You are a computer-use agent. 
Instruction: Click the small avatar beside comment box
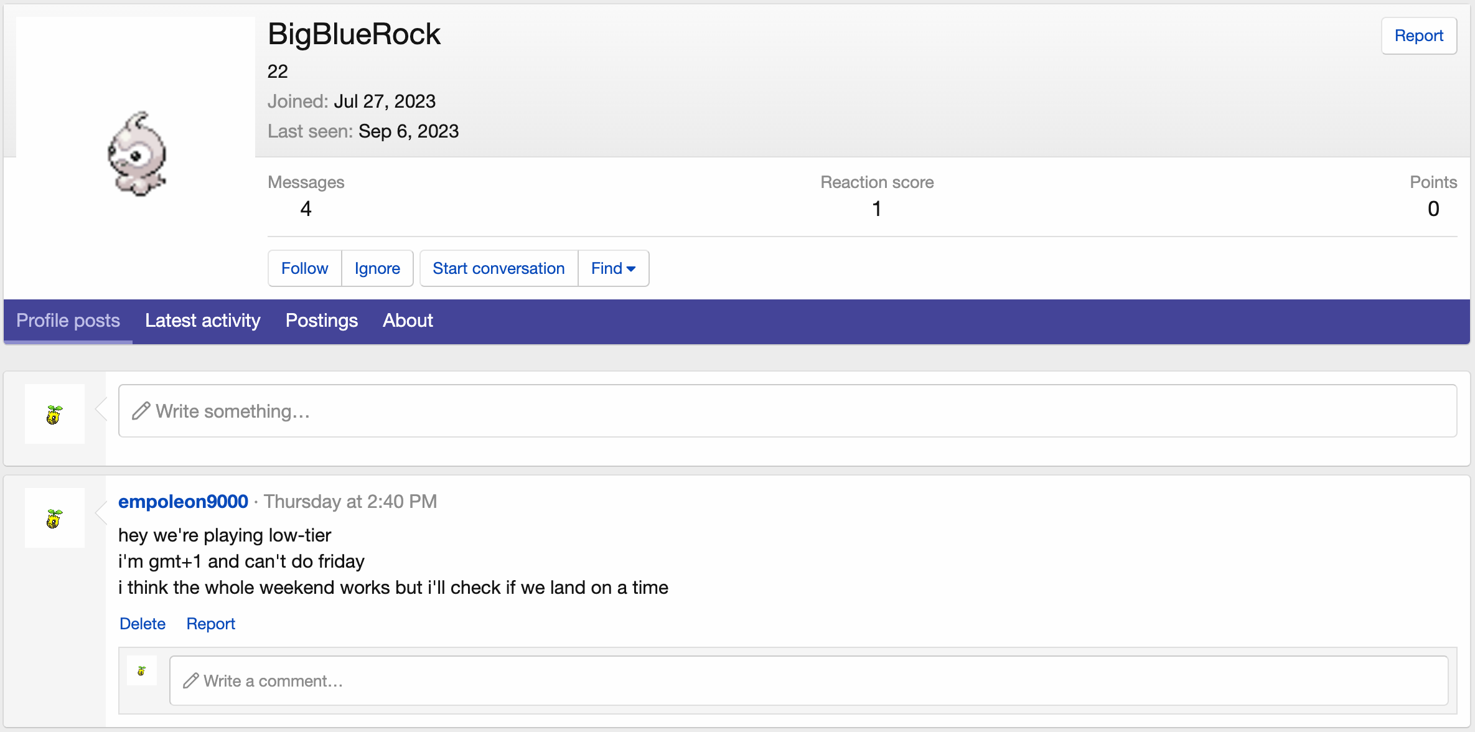(142, 670)
